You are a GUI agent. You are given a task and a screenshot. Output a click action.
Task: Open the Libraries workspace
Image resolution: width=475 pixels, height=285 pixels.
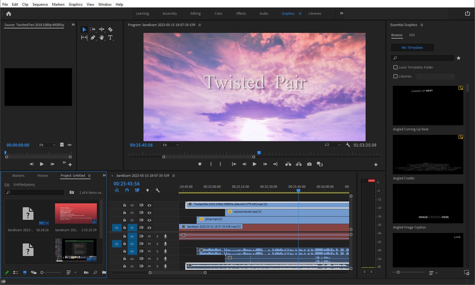(315, 14)
